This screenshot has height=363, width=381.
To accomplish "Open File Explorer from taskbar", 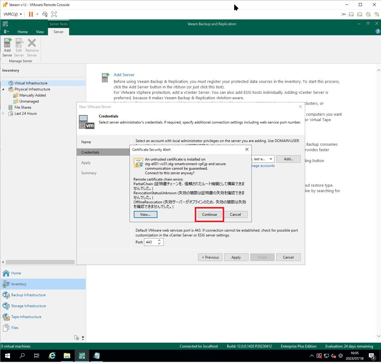I will pos(67,356).
